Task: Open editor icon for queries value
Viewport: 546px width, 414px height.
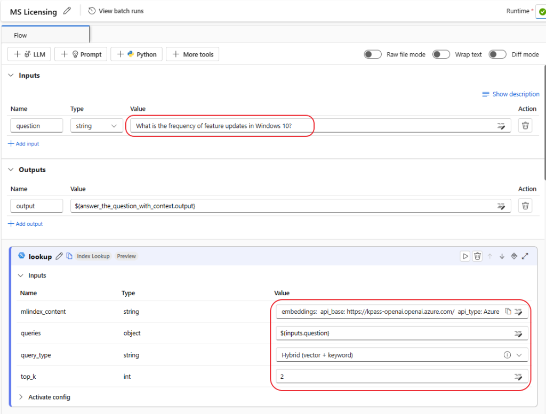Action: [518, 334]
